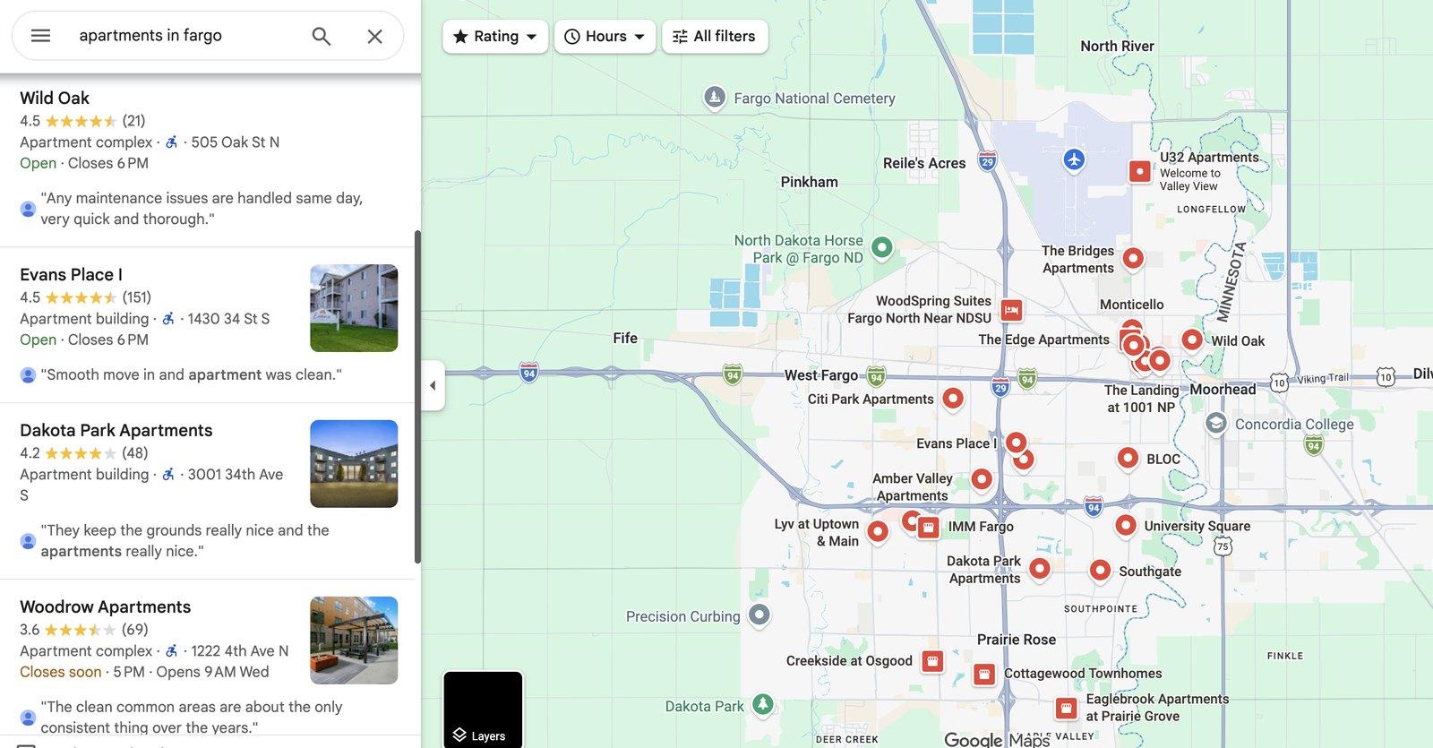Click the '505 Oak St N' address text

click(236, 142)
